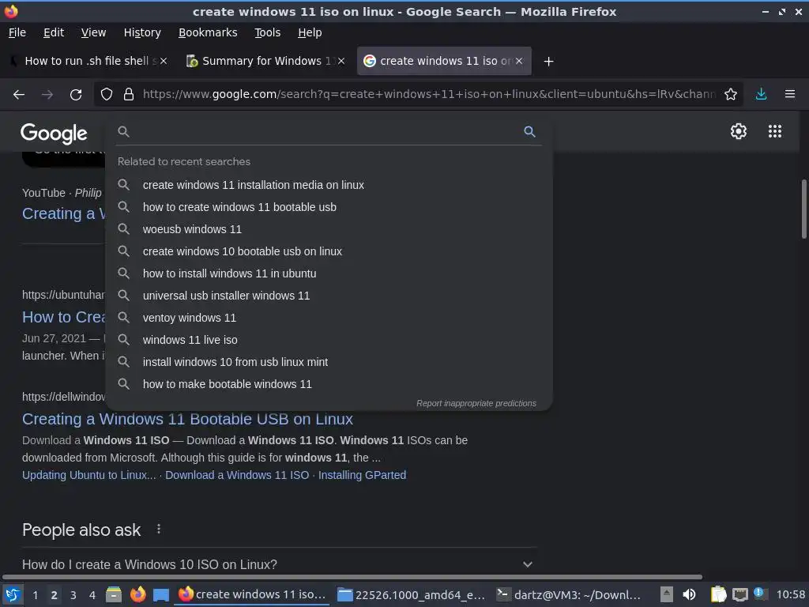Select suggestion 'woeusb windows 11'
Image resolution: width=809 pixels, height=607 pixels.
click(x=329, y=229)
